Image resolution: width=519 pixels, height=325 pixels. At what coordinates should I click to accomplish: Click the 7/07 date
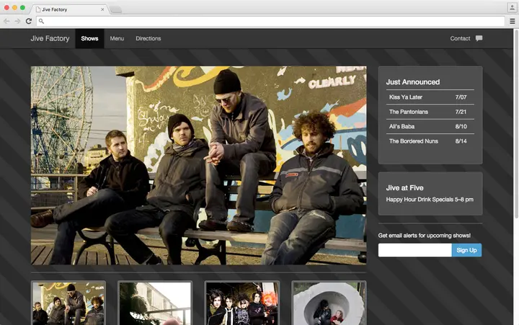pyautogui.click(x=461, y=97)
